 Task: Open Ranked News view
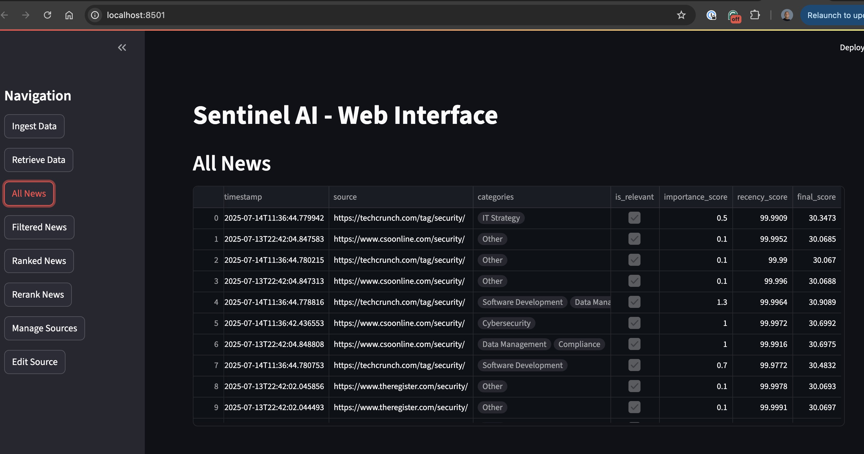point(39,261)
